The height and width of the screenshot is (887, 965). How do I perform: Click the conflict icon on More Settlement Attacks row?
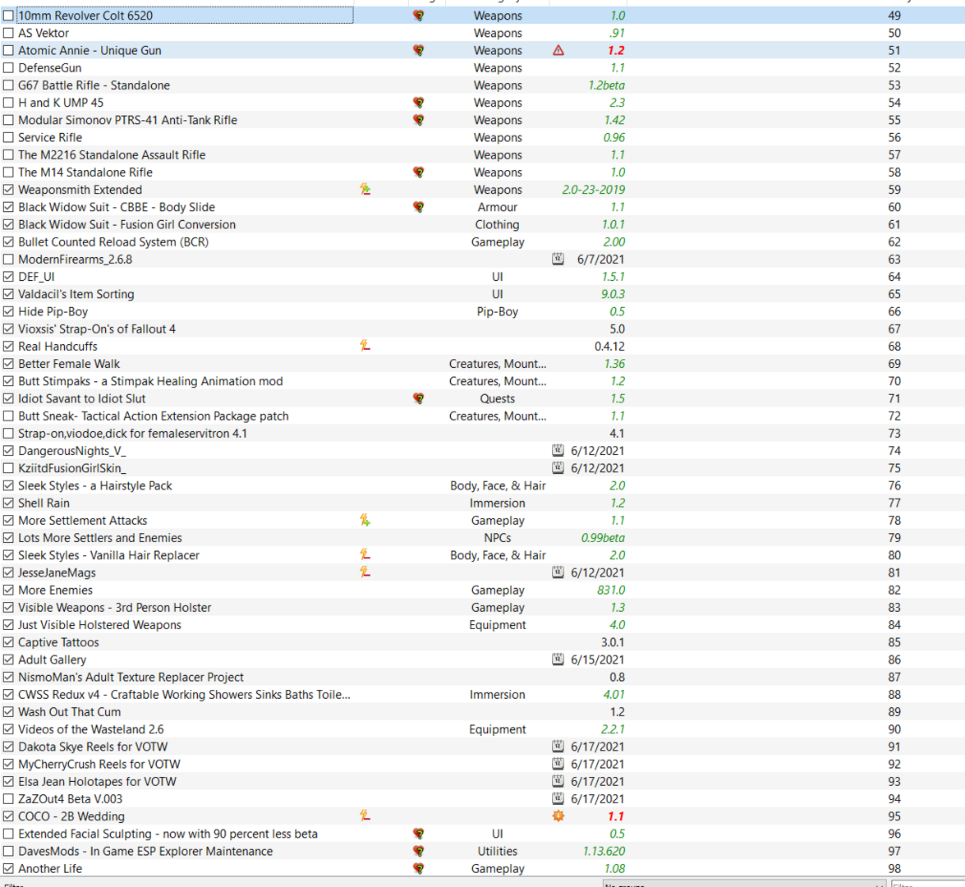pyautogui.click(x=365, y=521)
